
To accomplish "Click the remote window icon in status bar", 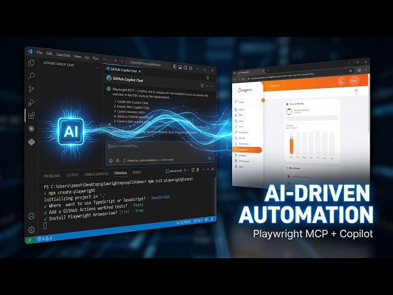I will point(30,240).
